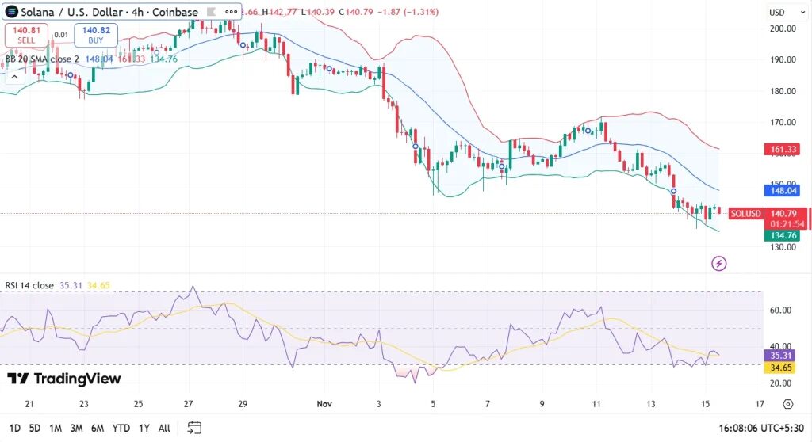Open the go-to-date calendar icon
812x442 pixels.
tap(194, 428)
